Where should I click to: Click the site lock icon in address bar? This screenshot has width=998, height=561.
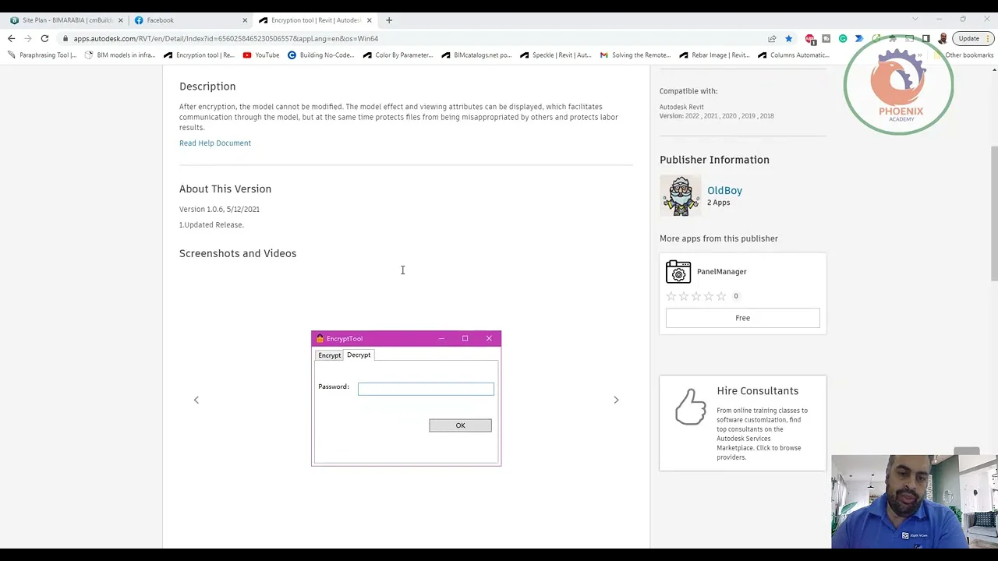(x=66, y=38)
